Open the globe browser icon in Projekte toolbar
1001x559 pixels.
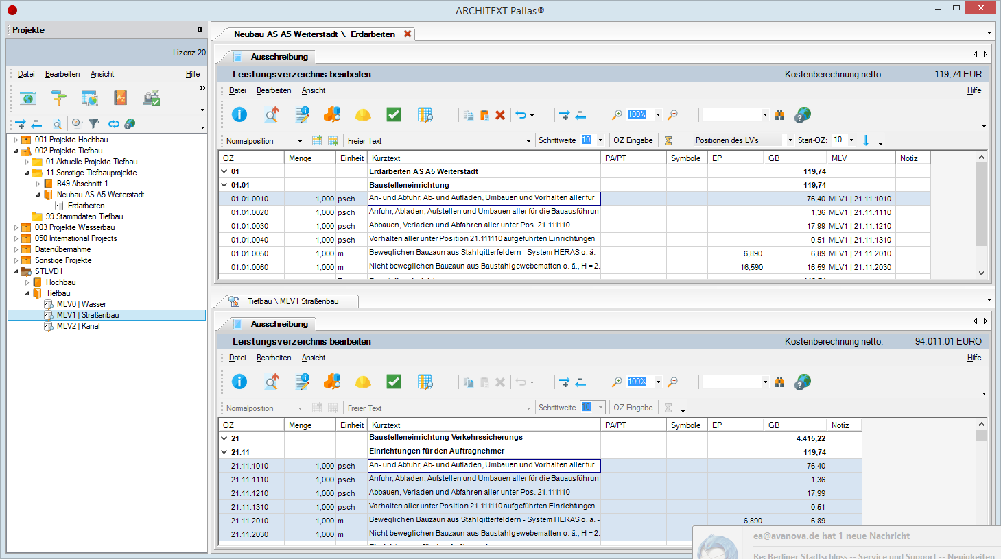click(28, 99)
